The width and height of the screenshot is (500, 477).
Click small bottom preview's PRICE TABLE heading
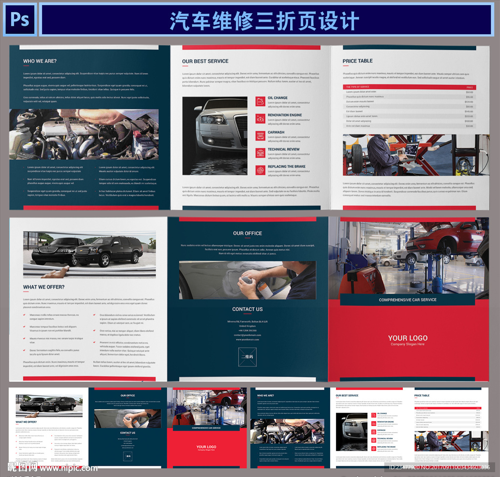tap(422, 395)
